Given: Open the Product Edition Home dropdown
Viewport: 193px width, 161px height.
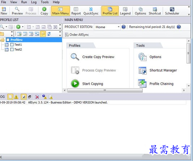Looking at the screenshot, I should [107, 27].
